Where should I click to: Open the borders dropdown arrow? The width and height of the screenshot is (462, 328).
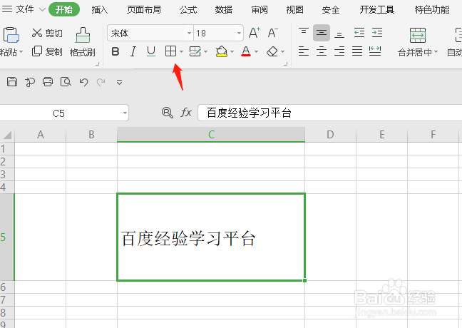(181, 52)
